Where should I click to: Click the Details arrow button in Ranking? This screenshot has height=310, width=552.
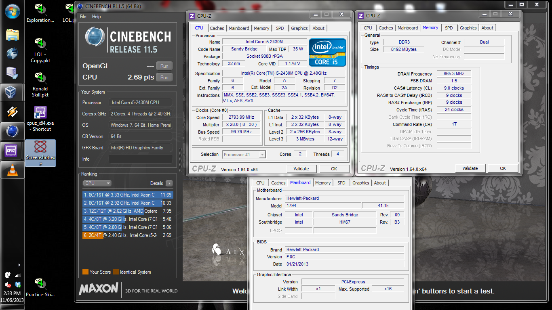pos(169,183)
